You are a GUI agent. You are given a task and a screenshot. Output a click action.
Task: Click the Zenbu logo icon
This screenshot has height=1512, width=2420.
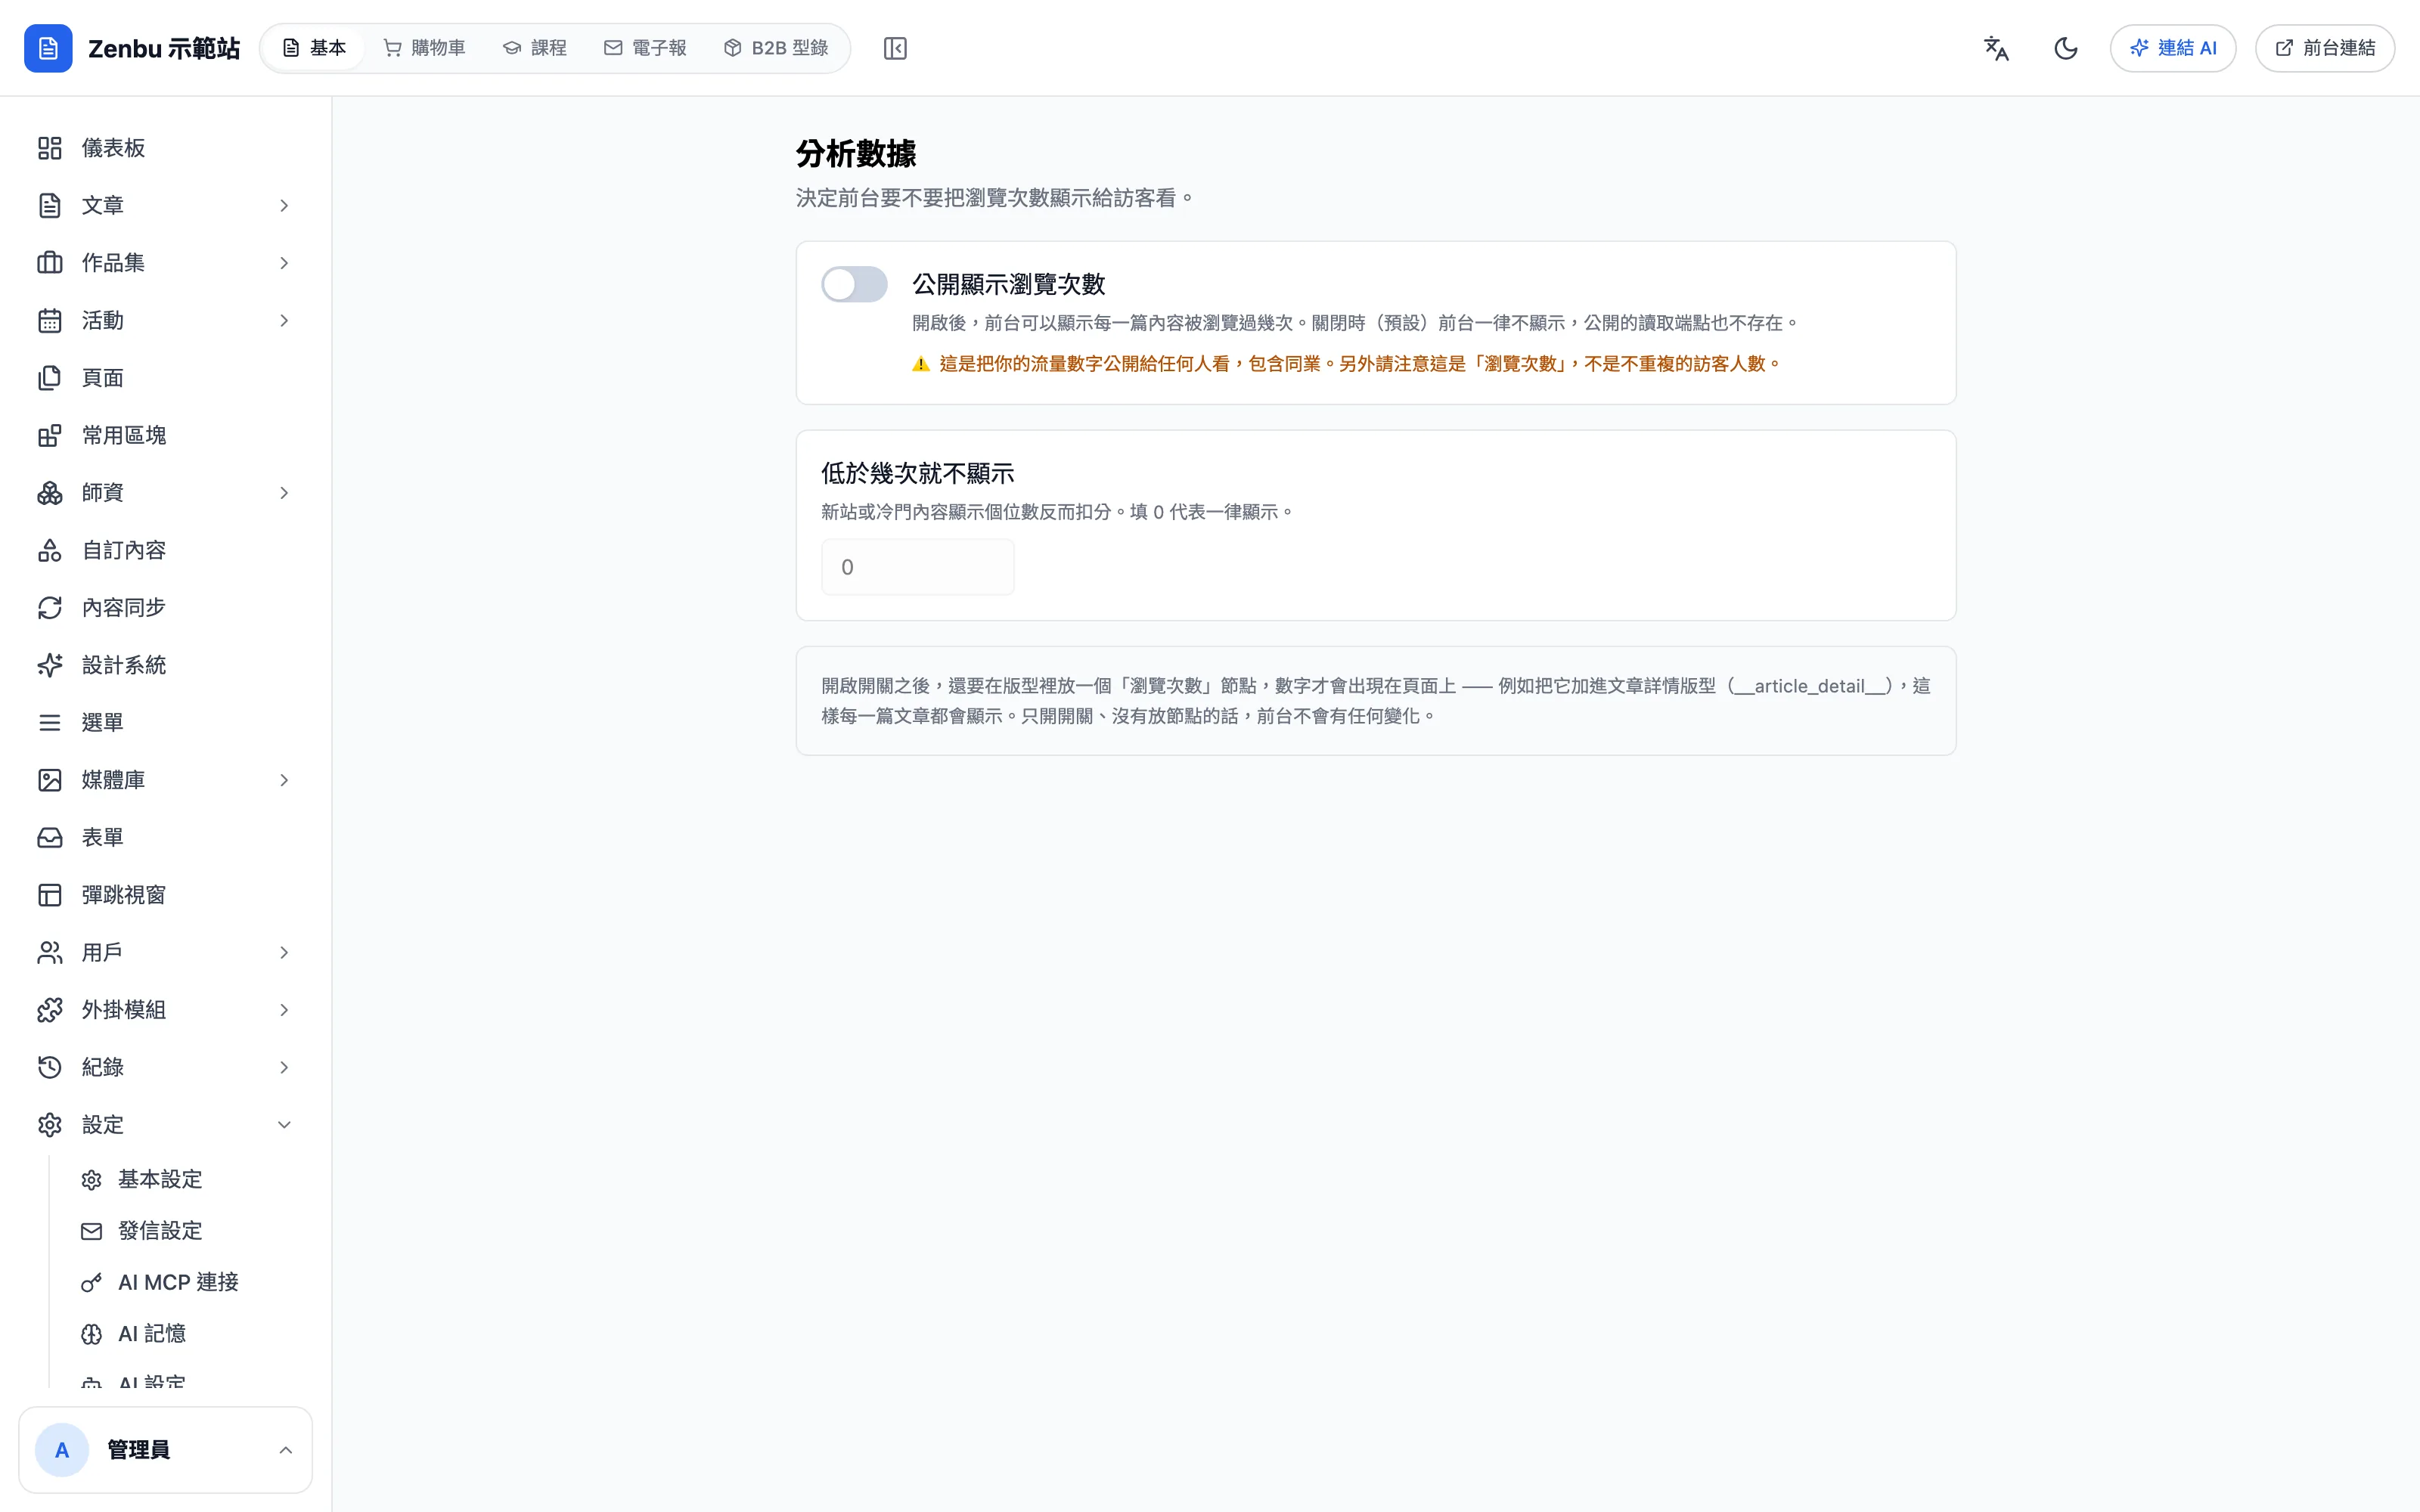48,48
